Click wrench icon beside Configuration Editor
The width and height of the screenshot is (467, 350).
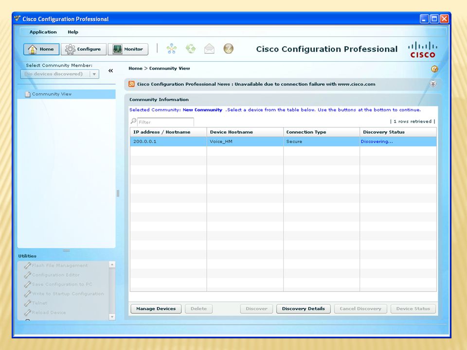(x=27, y=275)
